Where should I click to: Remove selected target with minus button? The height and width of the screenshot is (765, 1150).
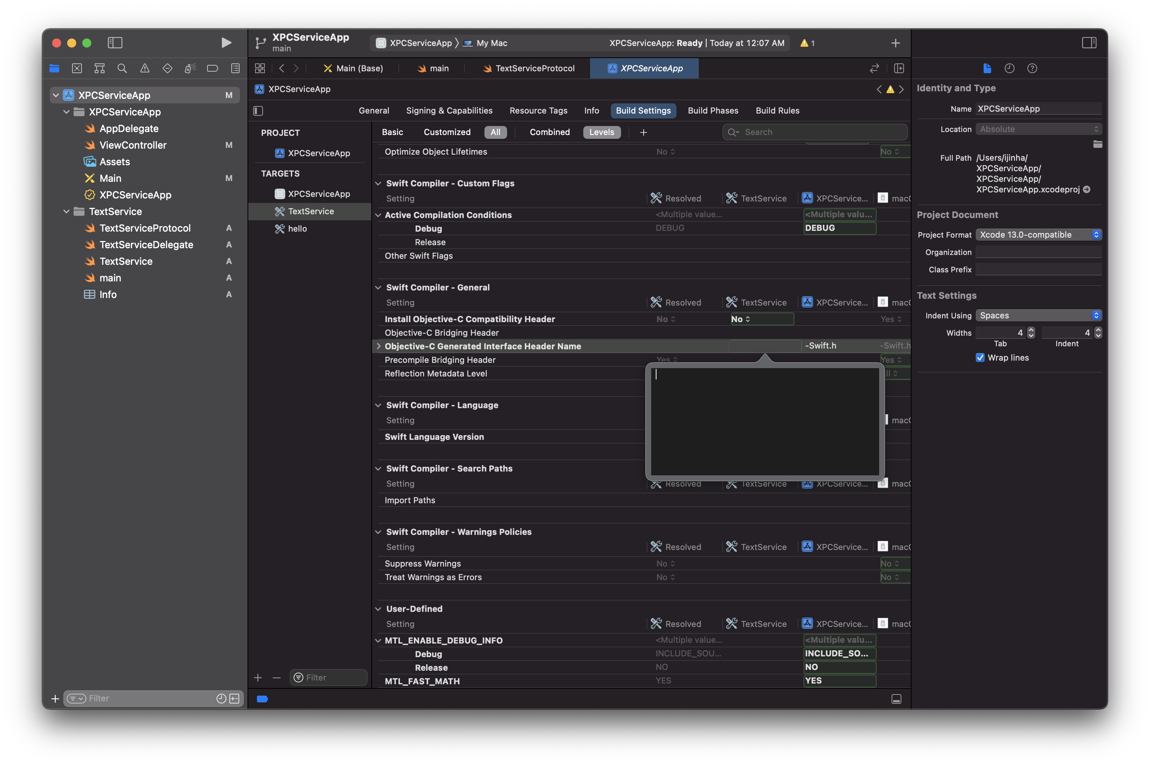277,677
